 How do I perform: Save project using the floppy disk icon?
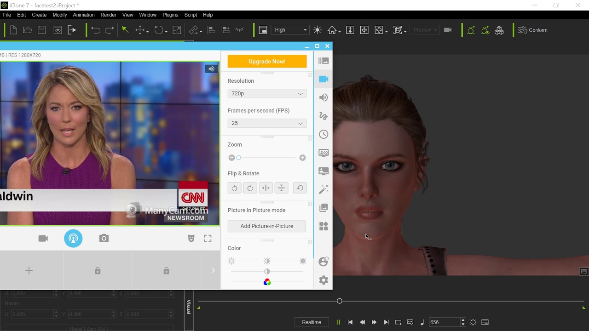pos(42,30)
